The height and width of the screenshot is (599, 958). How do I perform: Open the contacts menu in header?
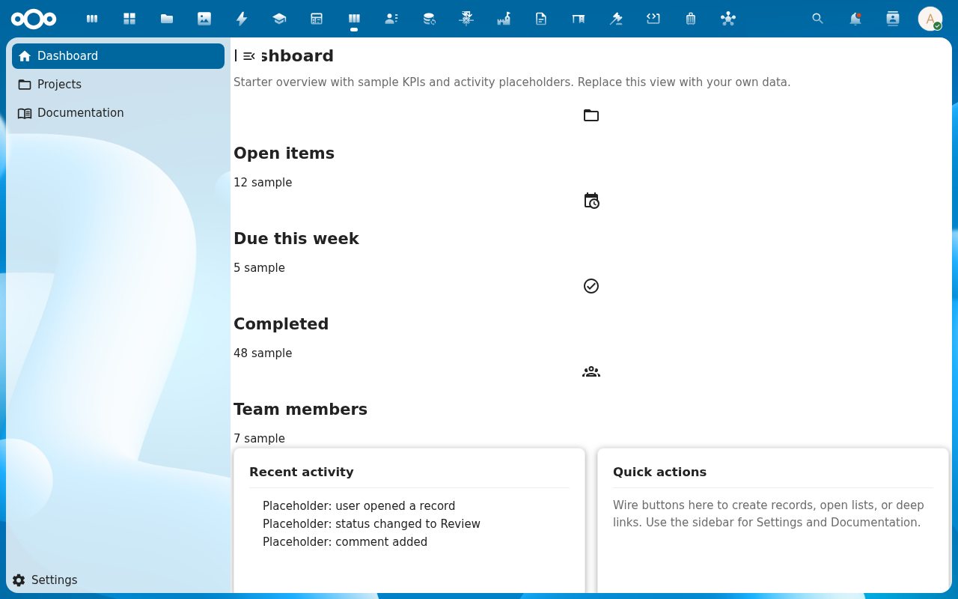pos(893,19)
